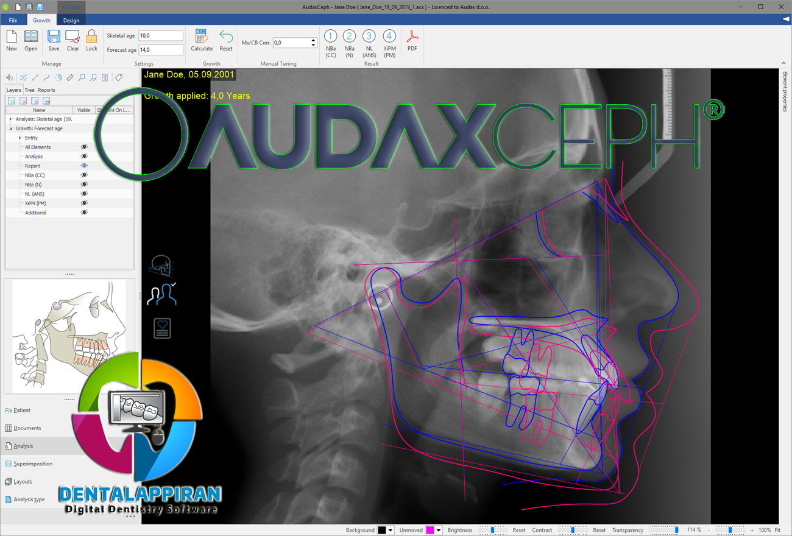Toggle visibility of the Report layer
Image resolution: width=792 pixels, height=536 pixels.
[x=84, y=166]
